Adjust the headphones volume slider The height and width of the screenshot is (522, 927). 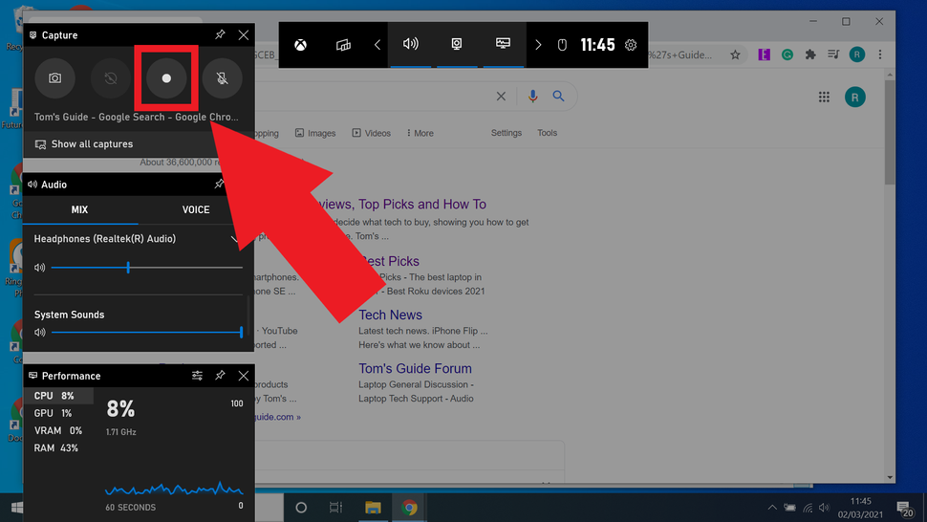[146, 268]
